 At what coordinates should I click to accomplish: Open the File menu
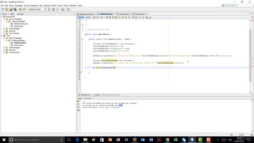click(x=2, y=6)
